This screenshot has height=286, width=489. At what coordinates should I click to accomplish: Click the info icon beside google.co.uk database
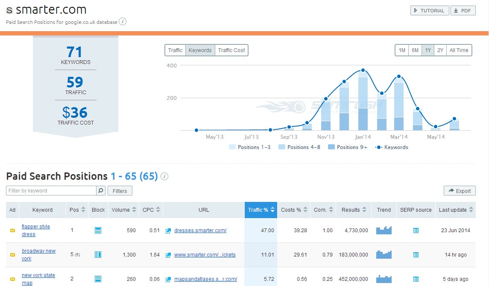(x=123, y=21)
